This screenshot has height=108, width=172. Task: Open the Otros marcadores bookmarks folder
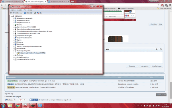click(x=164, y=8)
